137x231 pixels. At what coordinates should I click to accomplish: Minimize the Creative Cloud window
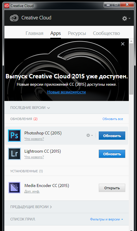pyautogui.click(x=108, y=5)
